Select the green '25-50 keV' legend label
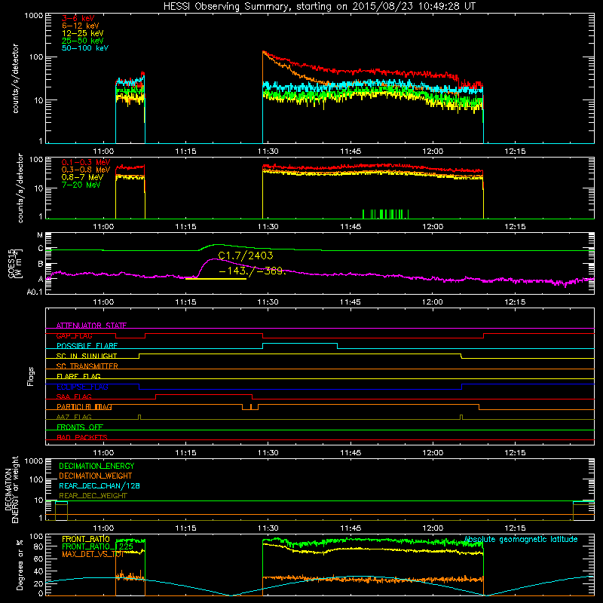The height and width of the screenshot is (603, 603). click(x=82, y=41)
